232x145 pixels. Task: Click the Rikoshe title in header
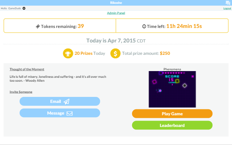click(116, 3)
